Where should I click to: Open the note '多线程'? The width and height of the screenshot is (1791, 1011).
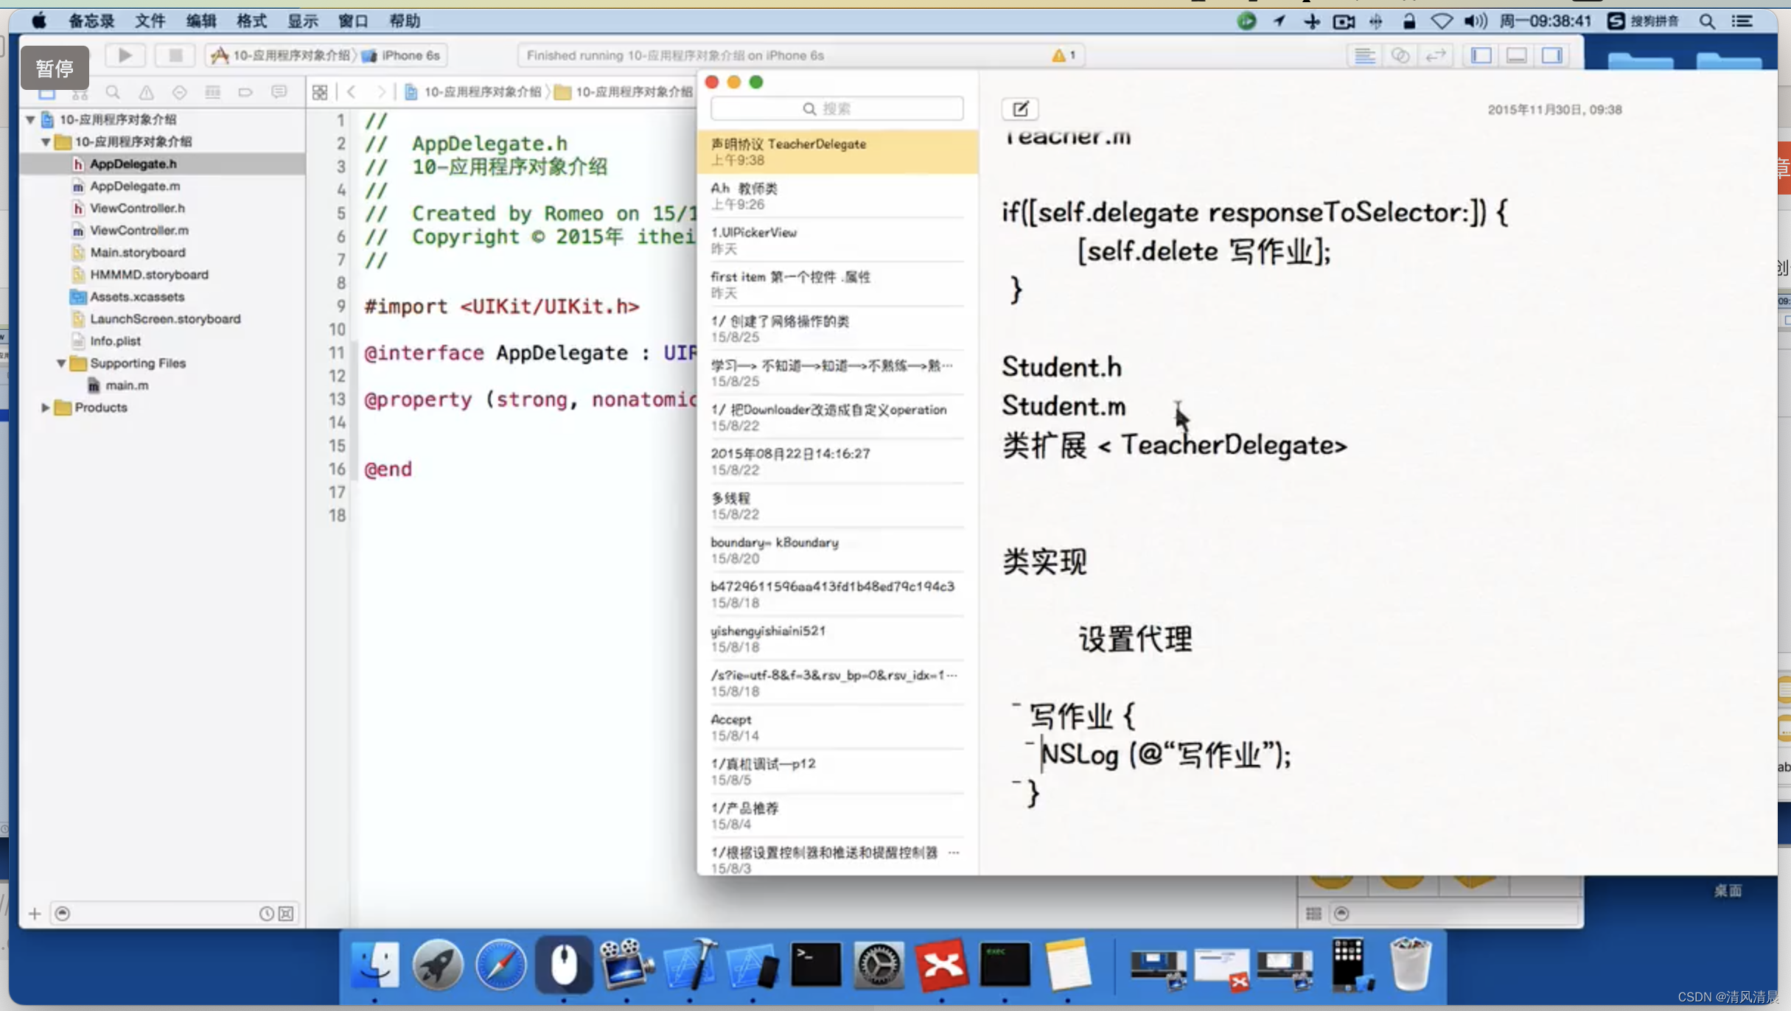[x=837, y=505]
